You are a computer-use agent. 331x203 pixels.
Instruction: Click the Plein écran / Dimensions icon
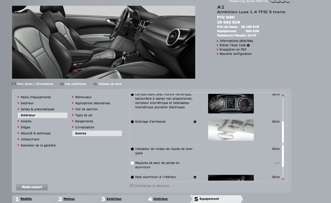point(13,84)
